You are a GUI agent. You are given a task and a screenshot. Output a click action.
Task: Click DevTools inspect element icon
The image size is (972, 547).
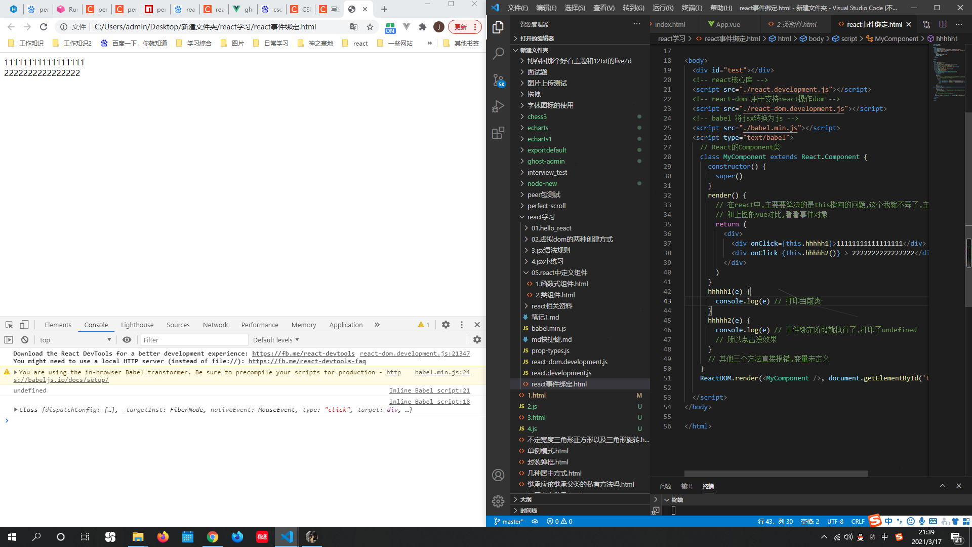[9, 325]
